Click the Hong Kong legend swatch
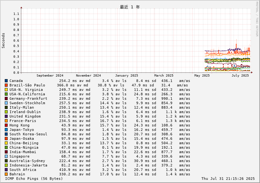The image size is (260, 183). click(x=6, y=125)
